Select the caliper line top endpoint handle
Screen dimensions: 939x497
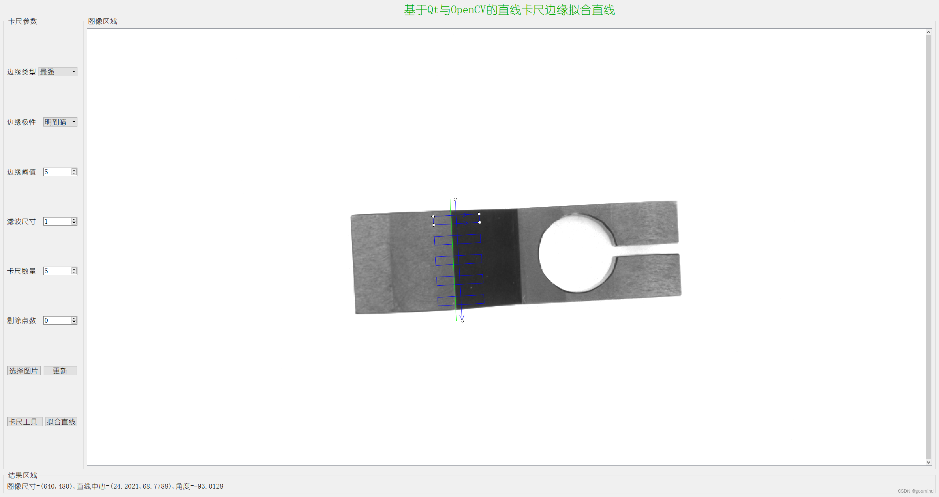[455, 200]
